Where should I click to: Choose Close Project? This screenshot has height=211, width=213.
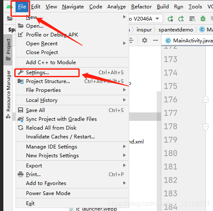72,52
